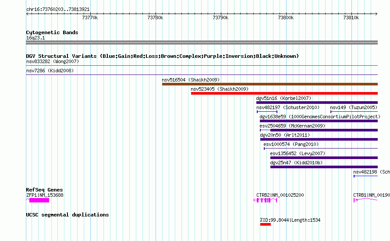Click esv1356452 (Levy2007) variant bar
The width and height of the screenshot is (390, 241).
click(x=324, y=158)
